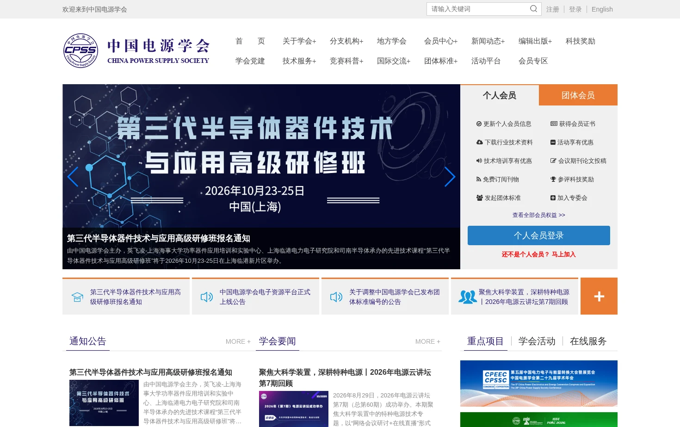The width and height of the screenshot is (680, 427).
Task: Open the 会员专区 menu item
Action: (x=533, y=61)
